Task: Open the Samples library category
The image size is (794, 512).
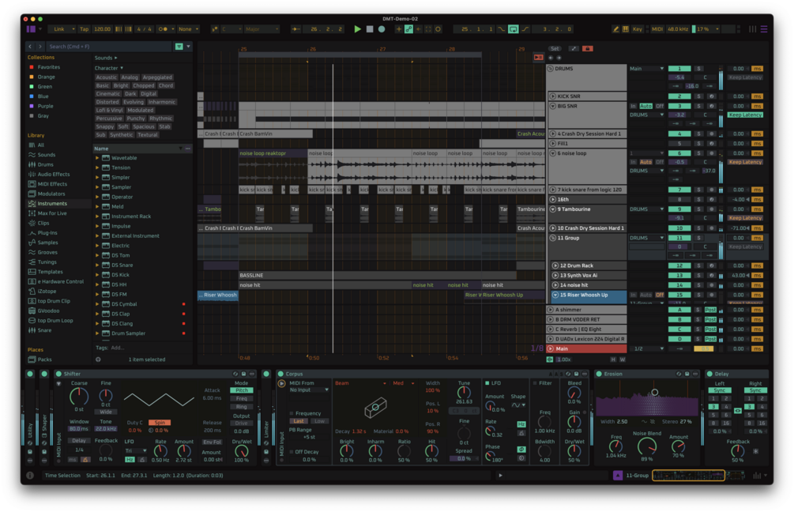Action: [x=47, y=243]
